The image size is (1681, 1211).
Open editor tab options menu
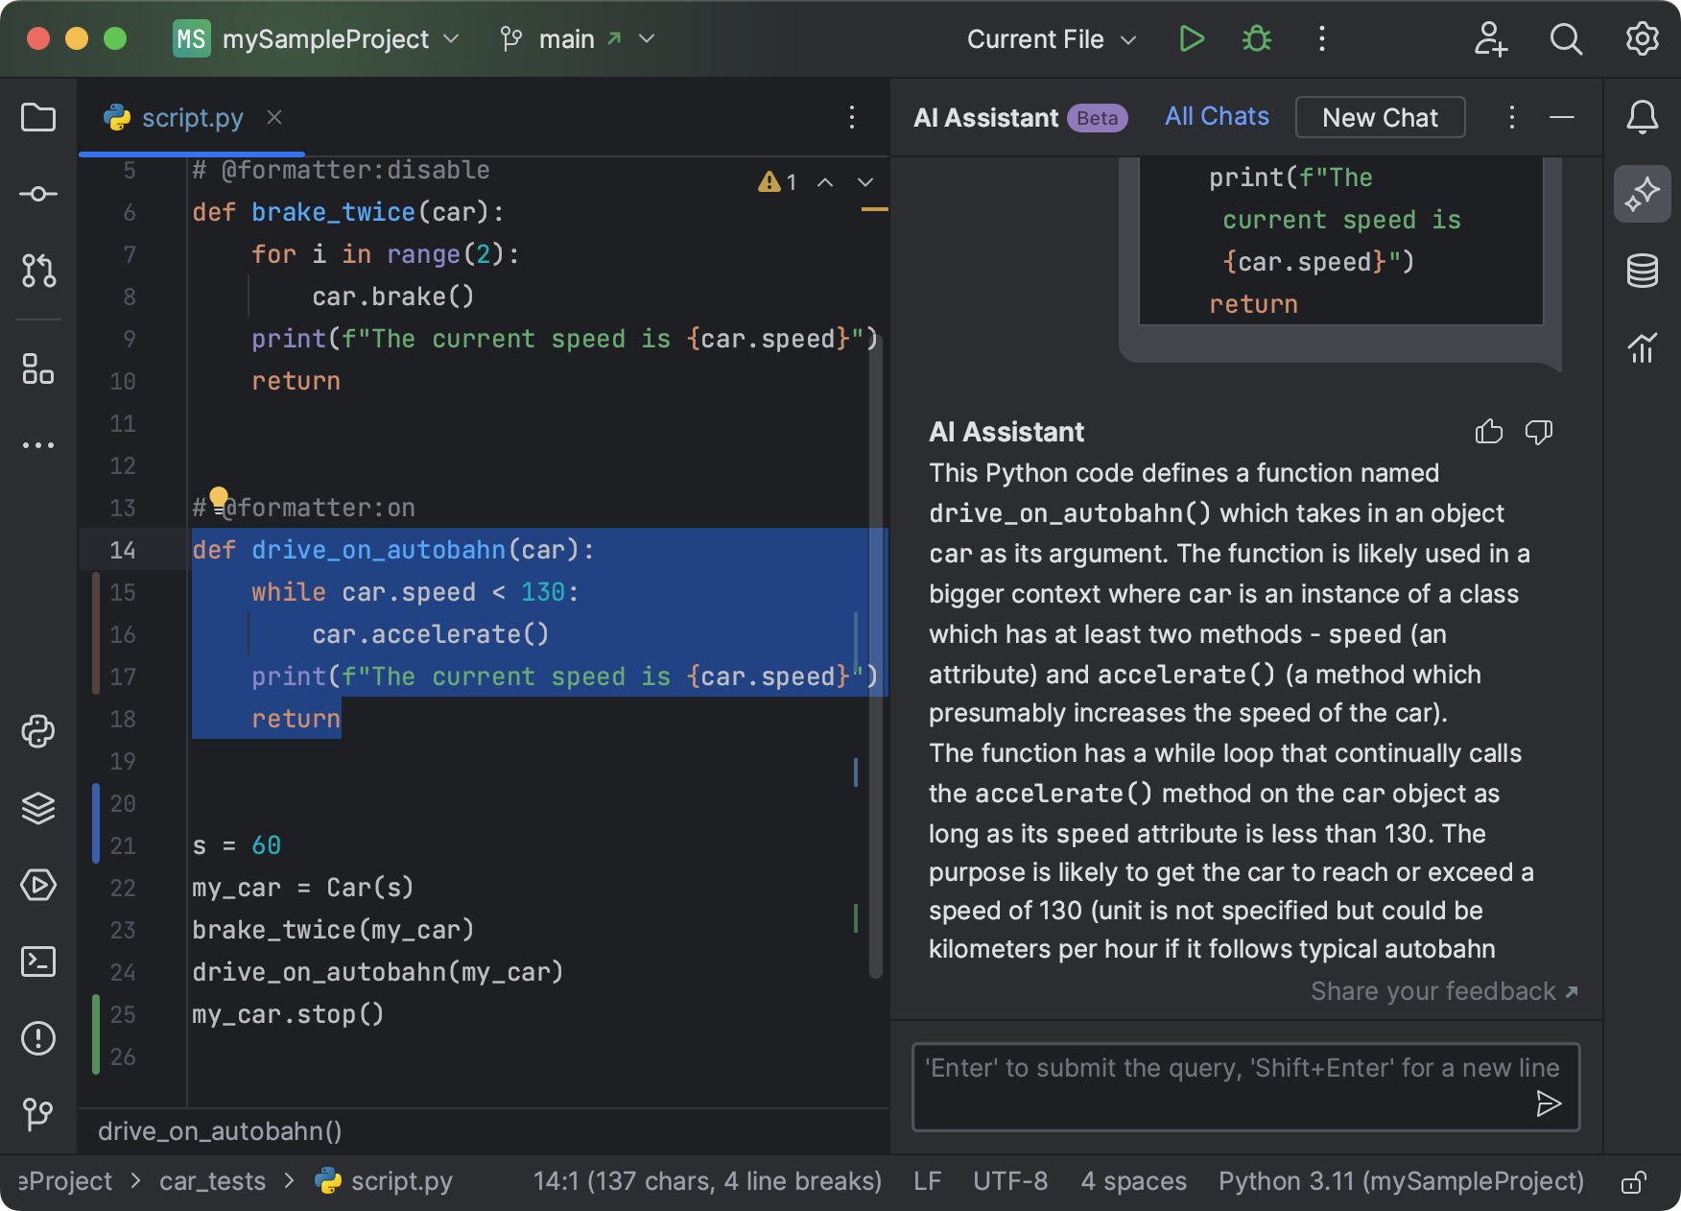pyautogui.click(x=852, y=117)
